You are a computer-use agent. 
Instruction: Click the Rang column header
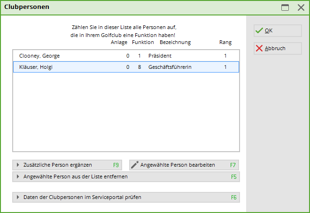click(x=225, y=42)
